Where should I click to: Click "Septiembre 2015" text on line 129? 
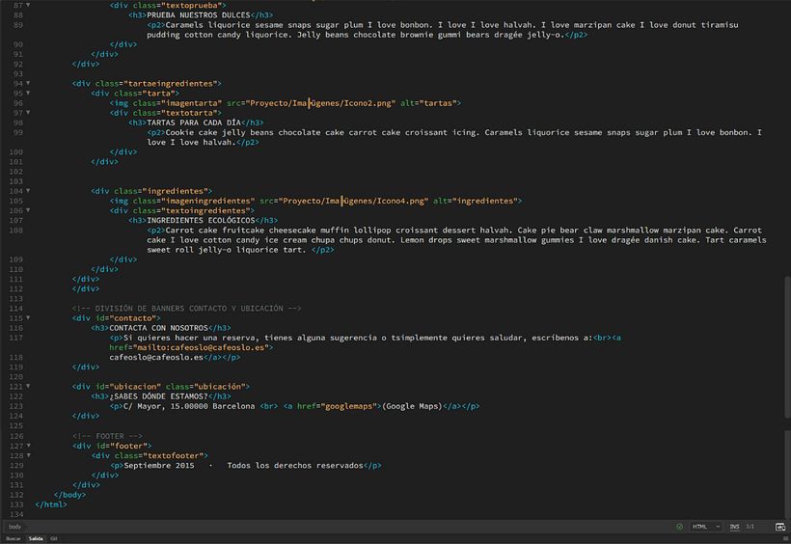[x=159, y=465]
